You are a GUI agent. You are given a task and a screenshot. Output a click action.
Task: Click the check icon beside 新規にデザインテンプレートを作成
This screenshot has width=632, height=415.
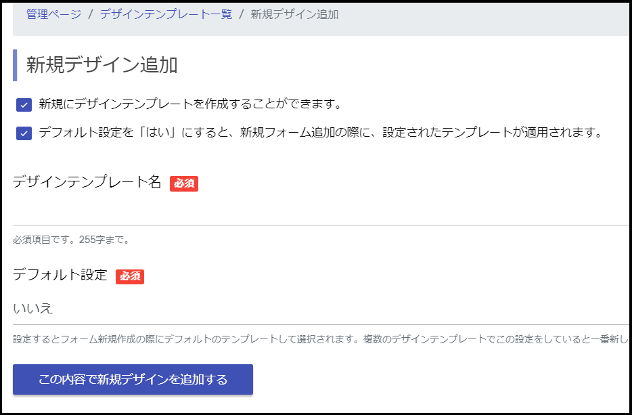[x=24, y=105]
